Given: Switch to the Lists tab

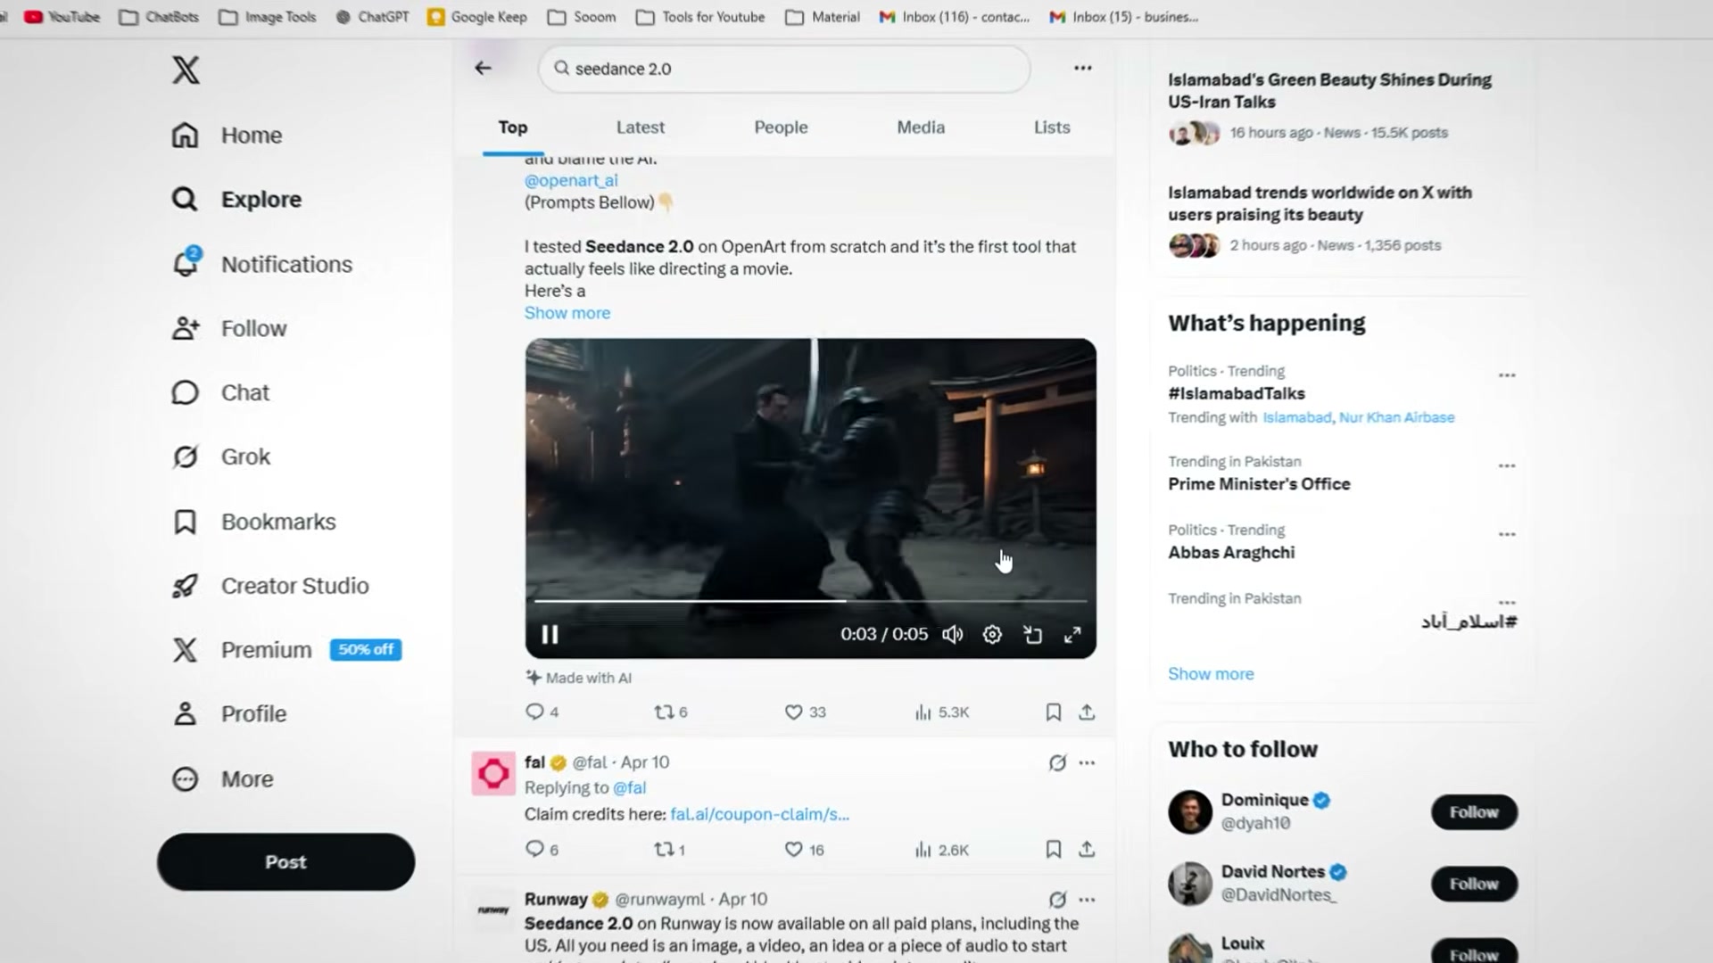Looking at the screenshot, I should (x=1052, y=128).
